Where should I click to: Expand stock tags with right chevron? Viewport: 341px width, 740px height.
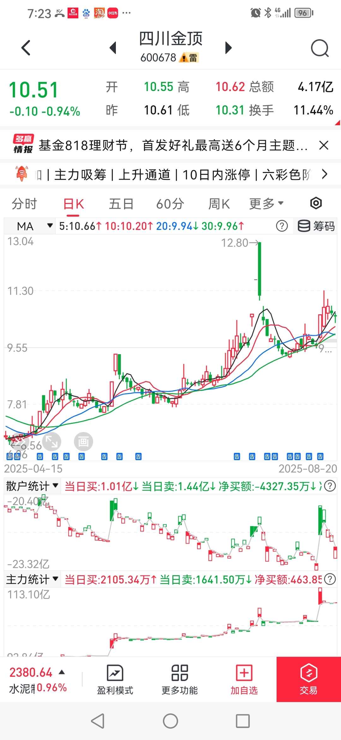point(324,174)
